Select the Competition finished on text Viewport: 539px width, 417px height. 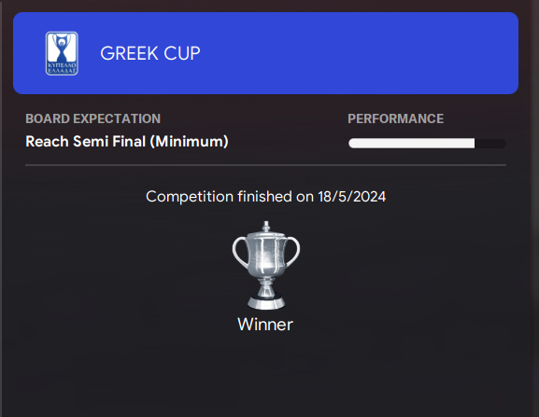(230, 197)
